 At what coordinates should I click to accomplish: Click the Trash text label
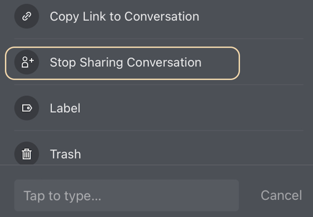click(65, 154)
